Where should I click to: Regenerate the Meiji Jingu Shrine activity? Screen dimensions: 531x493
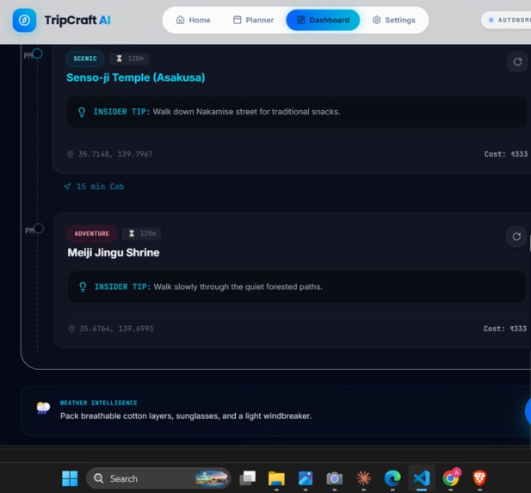tap(516, 237)
